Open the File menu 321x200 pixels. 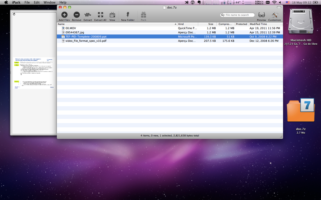[x=27, y=2]
